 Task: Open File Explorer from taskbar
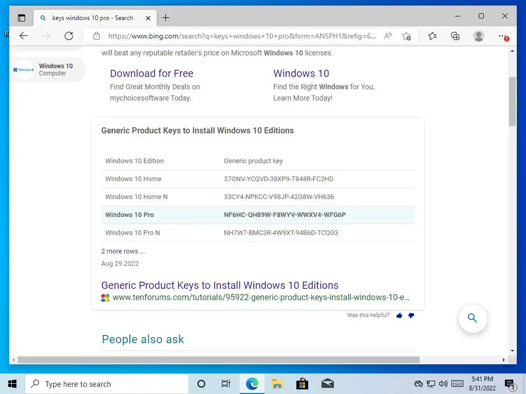[277, 384]
